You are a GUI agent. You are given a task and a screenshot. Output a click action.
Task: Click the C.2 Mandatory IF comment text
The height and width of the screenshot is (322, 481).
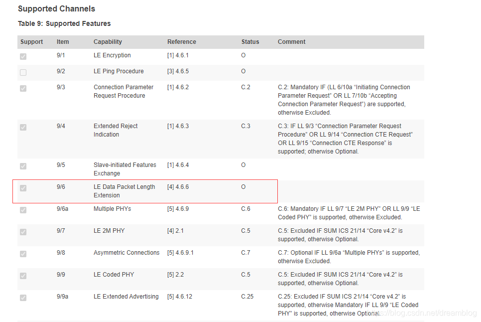tap(344, 100)
